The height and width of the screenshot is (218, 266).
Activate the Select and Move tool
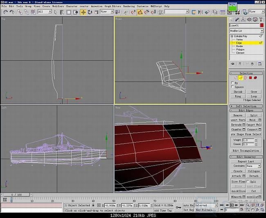83,12
